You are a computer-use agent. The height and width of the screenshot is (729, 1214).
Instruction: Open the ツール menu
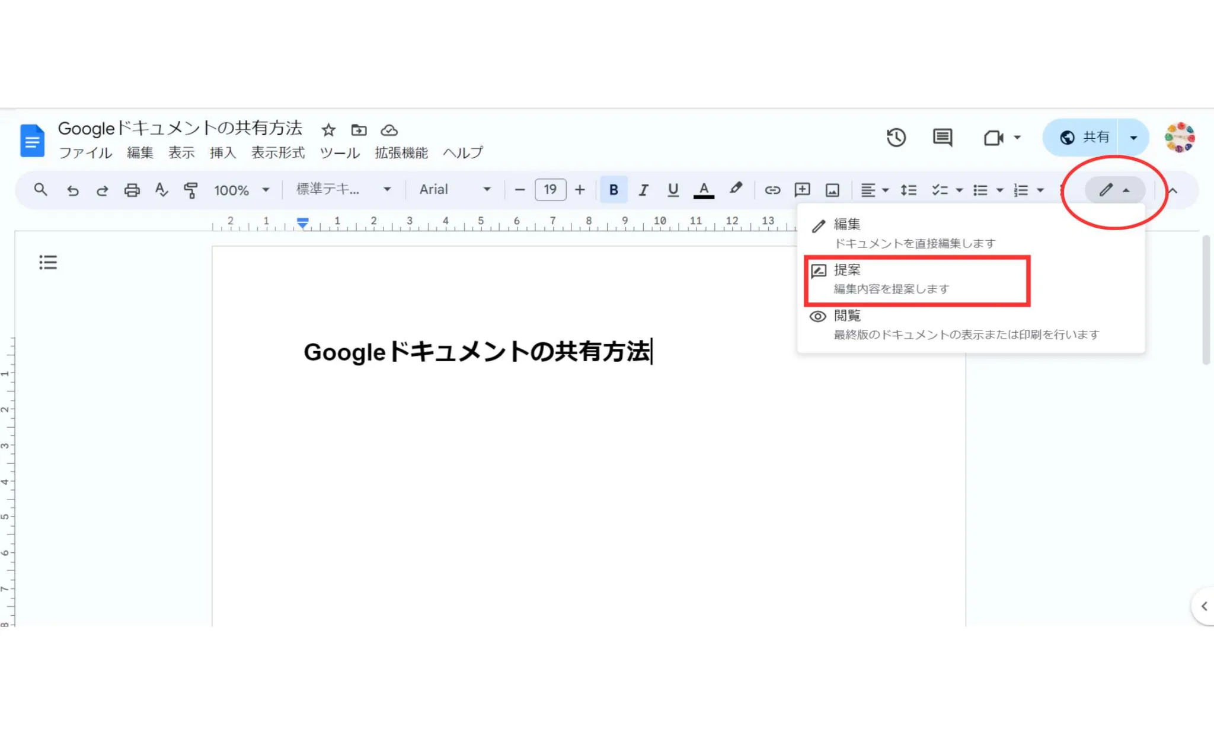click(x=340, y=153)
